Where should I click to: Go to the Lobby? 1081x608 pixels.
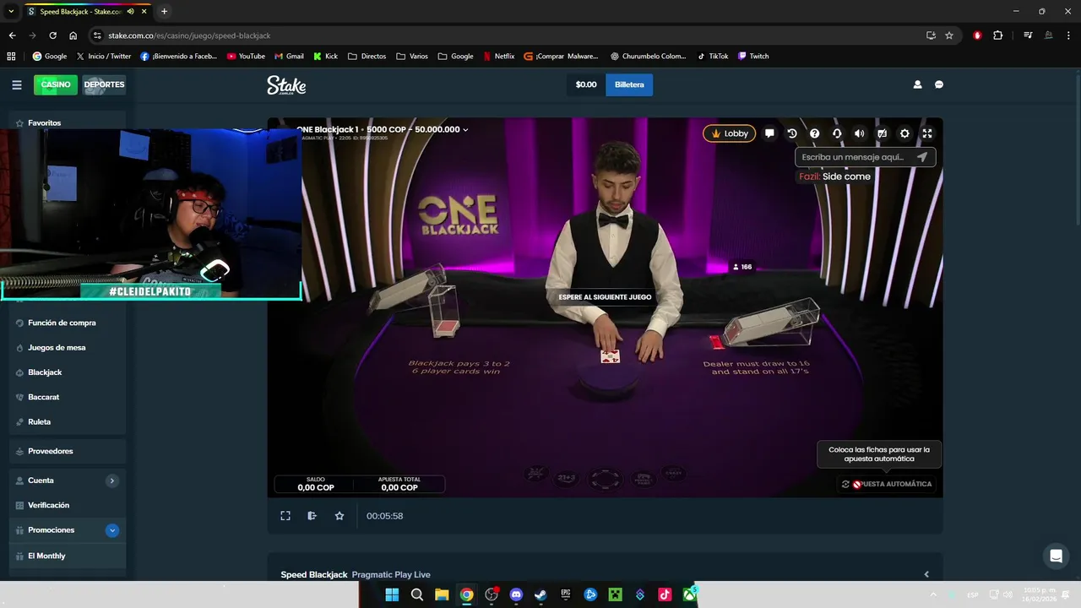coord(729,133)
